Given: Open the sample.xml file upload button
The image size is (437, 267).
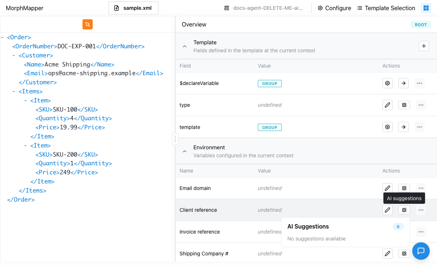Looking at the screenshot, I should point(133,8).
